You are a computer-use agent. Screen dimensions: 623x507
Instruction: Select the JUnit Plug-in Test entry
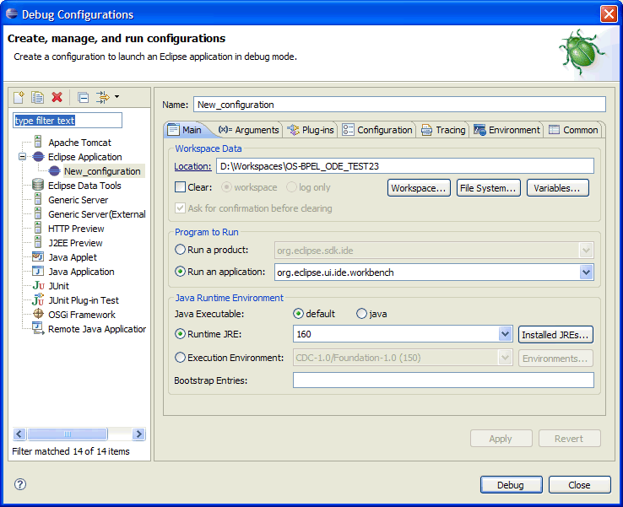point(83,300)
